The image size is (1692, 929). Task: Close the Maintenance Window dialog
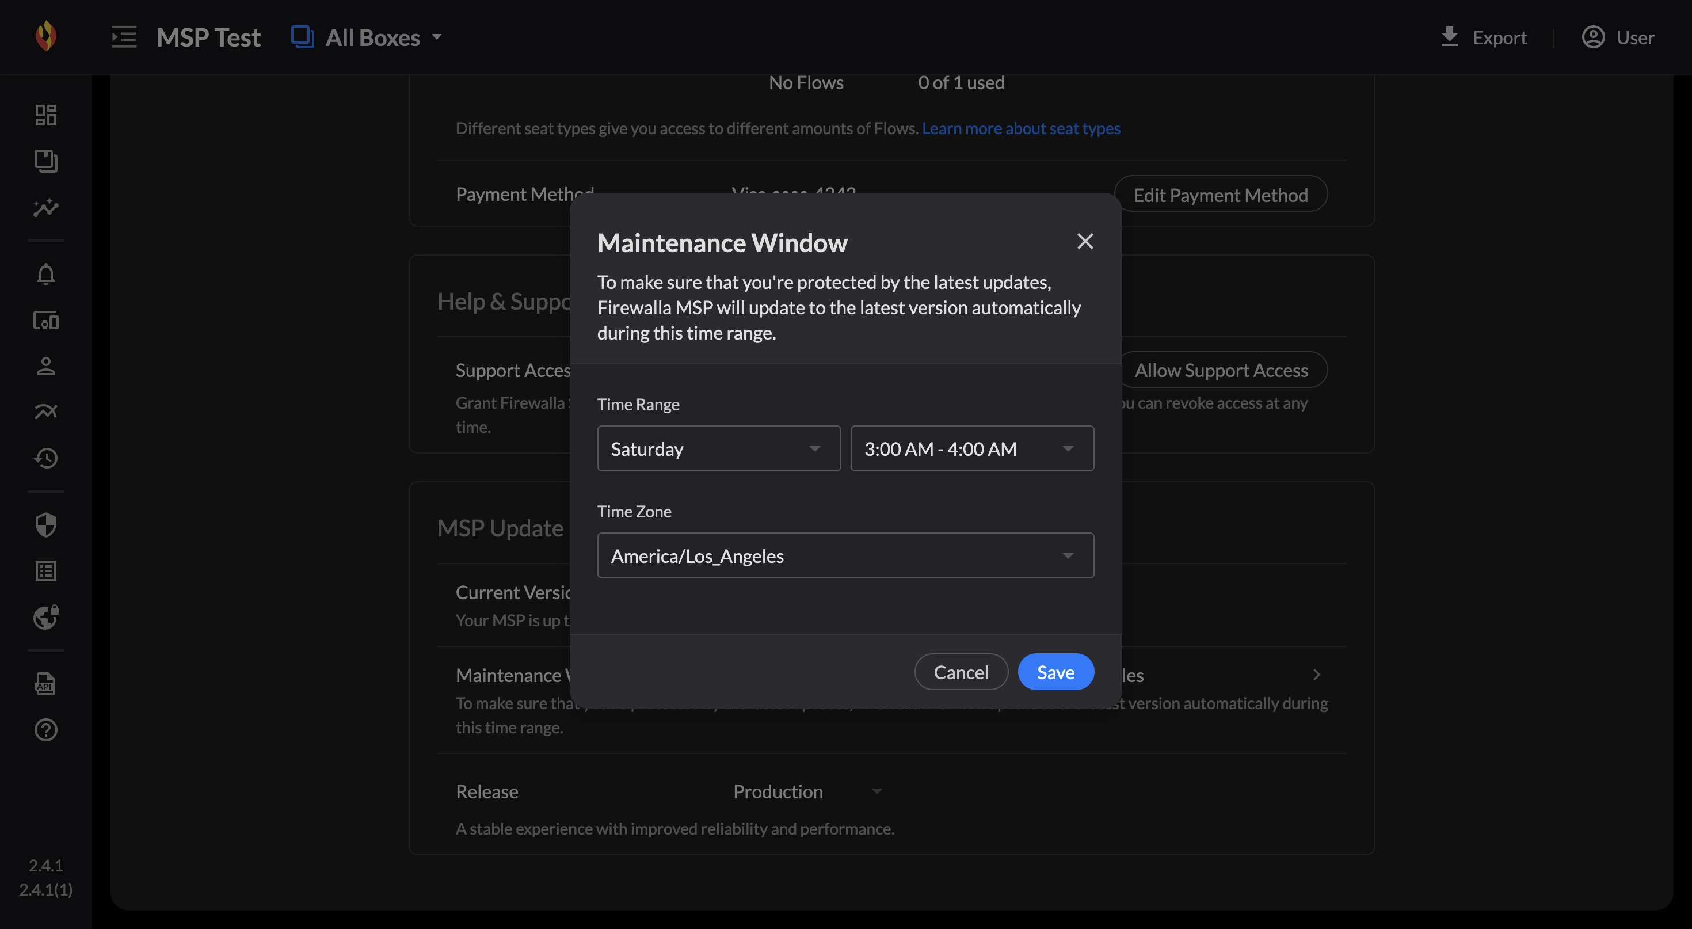pos(1085,241)
